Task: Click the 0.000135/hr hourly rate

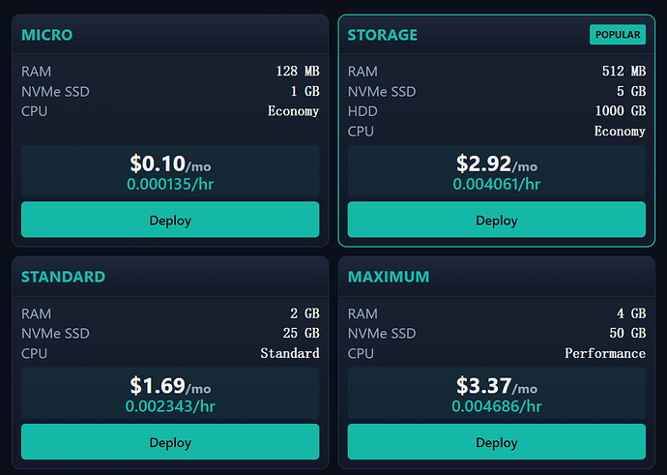Action: click(170, 185)
